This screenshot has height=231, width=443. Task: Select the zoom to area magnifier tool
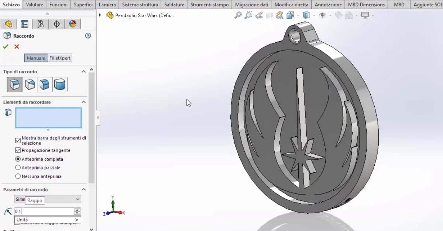click(248, 15)
